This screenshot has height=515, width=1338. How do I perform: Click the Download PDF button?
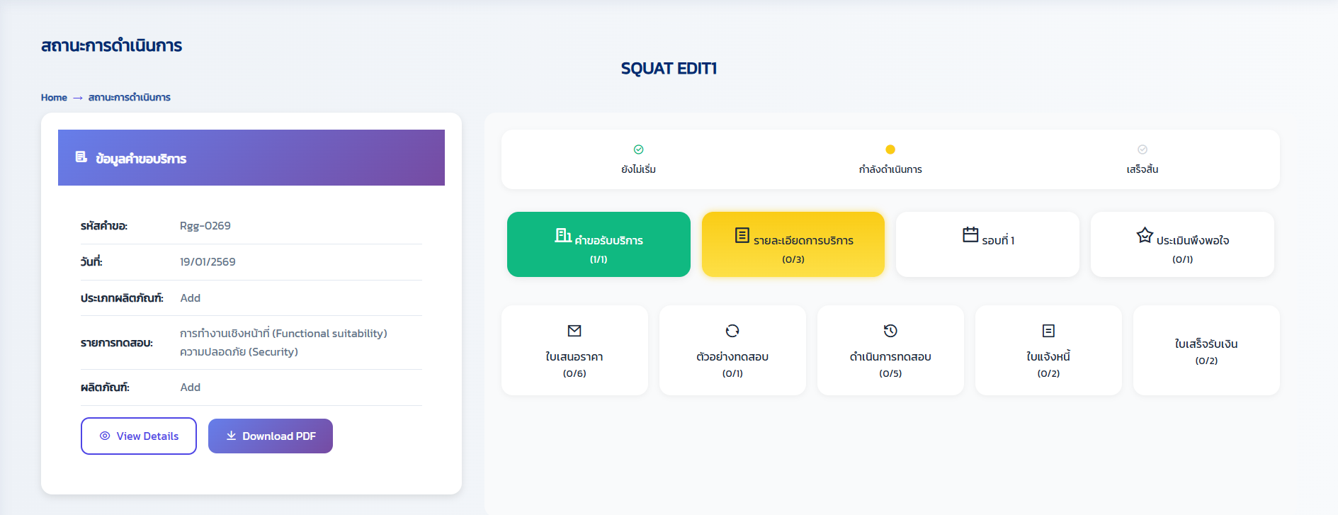271,436
